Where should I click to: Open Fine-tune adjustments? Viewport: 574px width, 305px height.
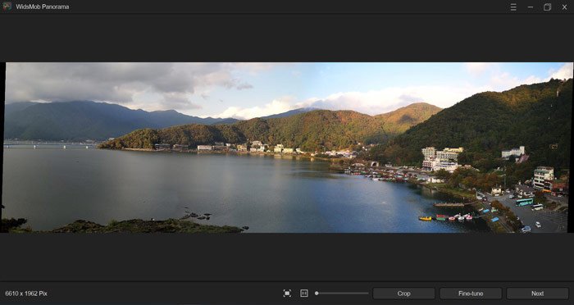pyautogui.click(x=471, y=294)
